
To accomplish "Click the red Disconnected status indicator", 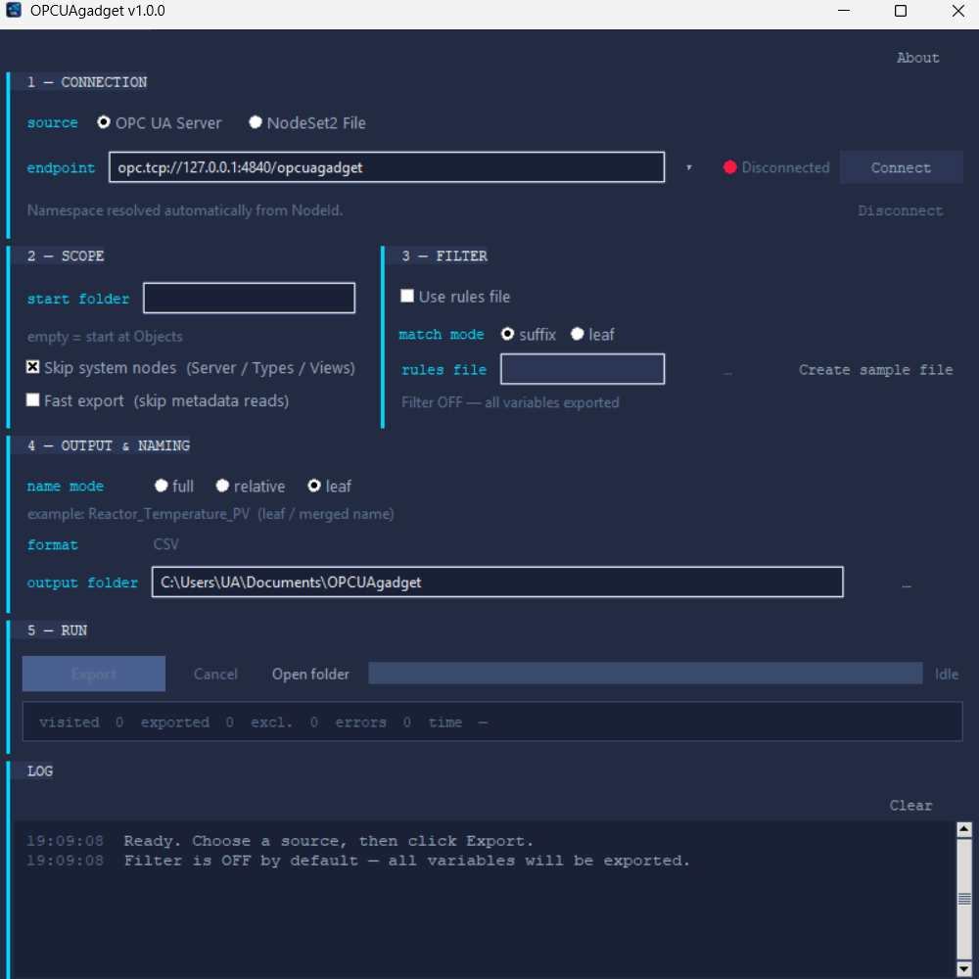I will (729, 167).
